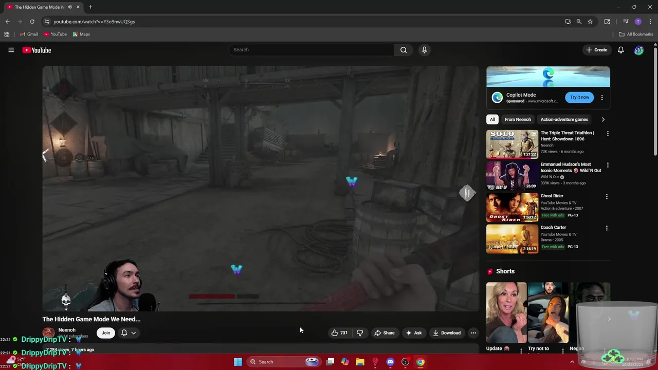Click the Download button

[447, 332]
